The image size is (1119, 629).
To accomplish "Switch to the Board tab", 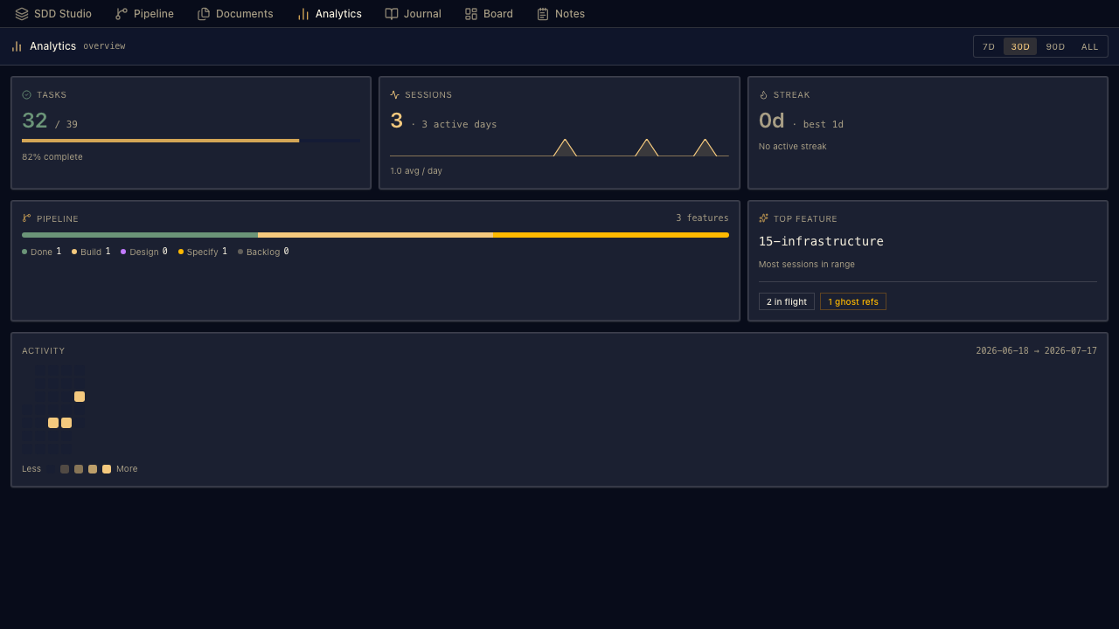I will click(489, 14).
